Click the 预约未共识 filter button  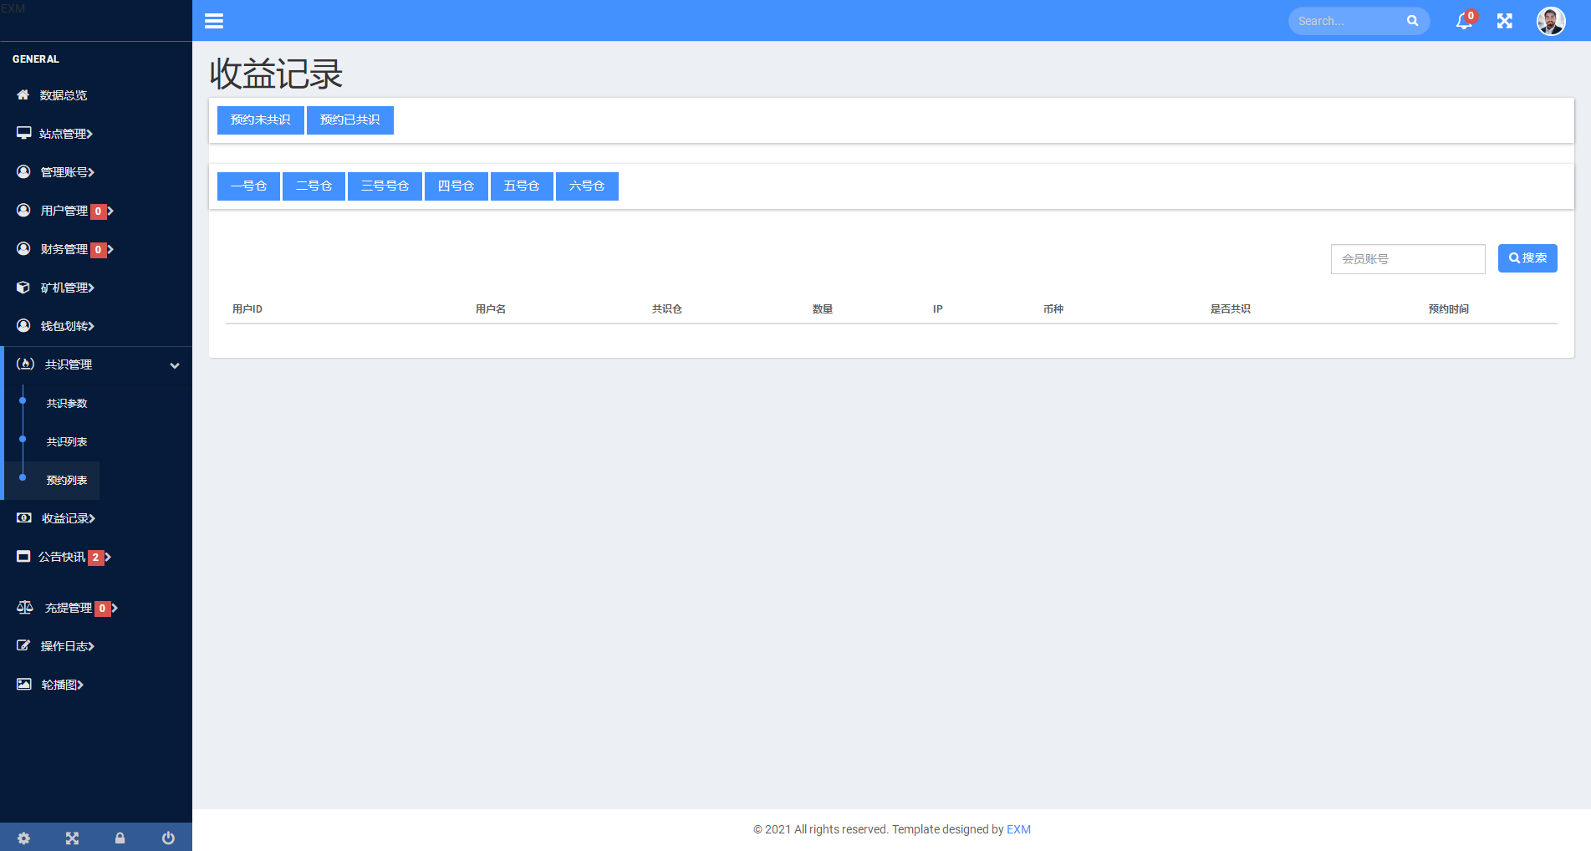[x=261, y=120]
